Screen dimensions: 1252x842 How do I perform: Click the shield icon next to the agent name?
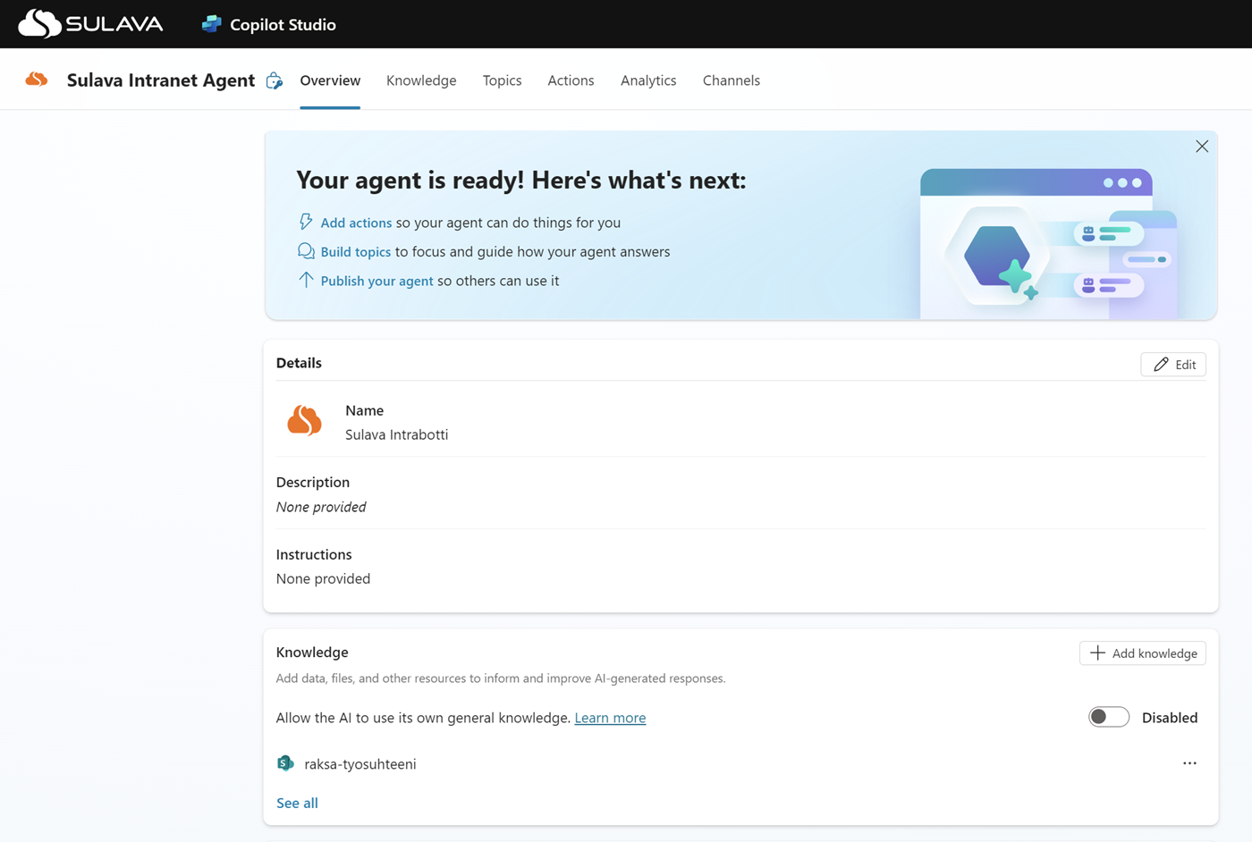tap(274, 80)
